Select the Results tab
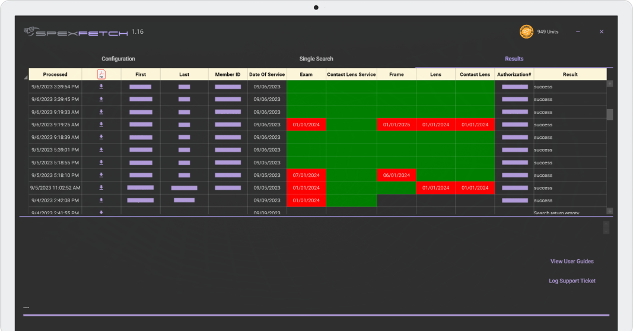 (514, 59)
